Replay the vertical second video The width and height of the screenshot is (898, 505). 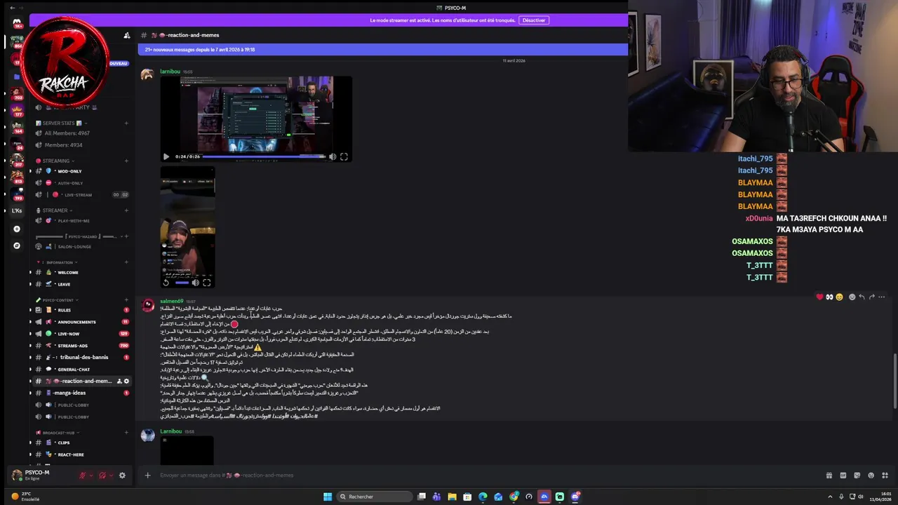[166, 283]
